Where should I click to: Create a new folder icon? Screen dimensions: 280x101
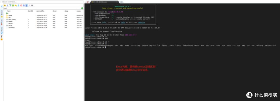tap(16, 5)
